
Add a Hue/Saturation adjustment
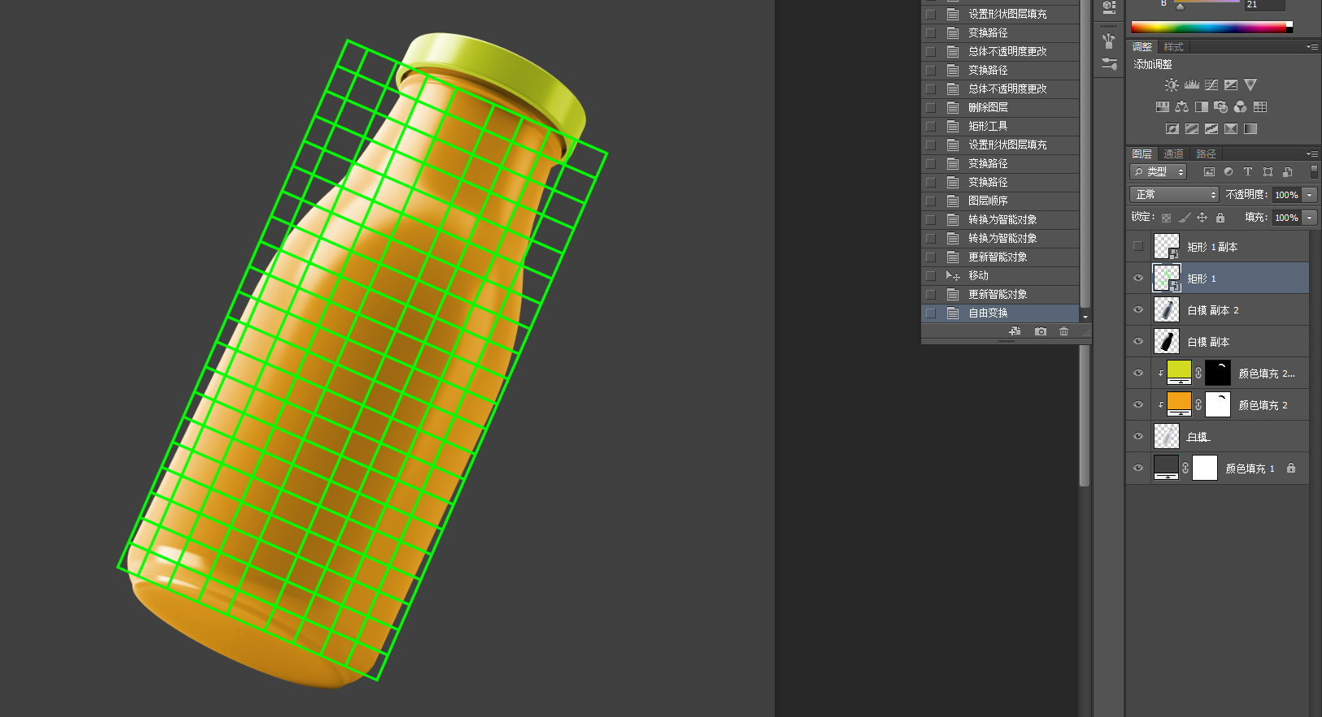pyautogui.click(x=1163, y=106)
